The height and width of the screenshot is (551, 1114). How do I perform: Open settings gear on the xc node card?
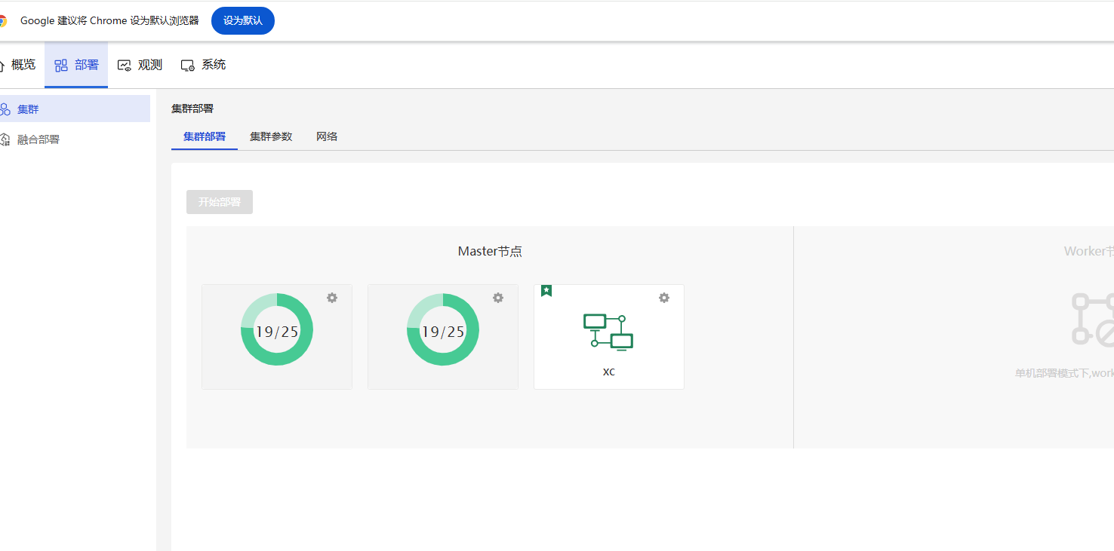(664, 298)
